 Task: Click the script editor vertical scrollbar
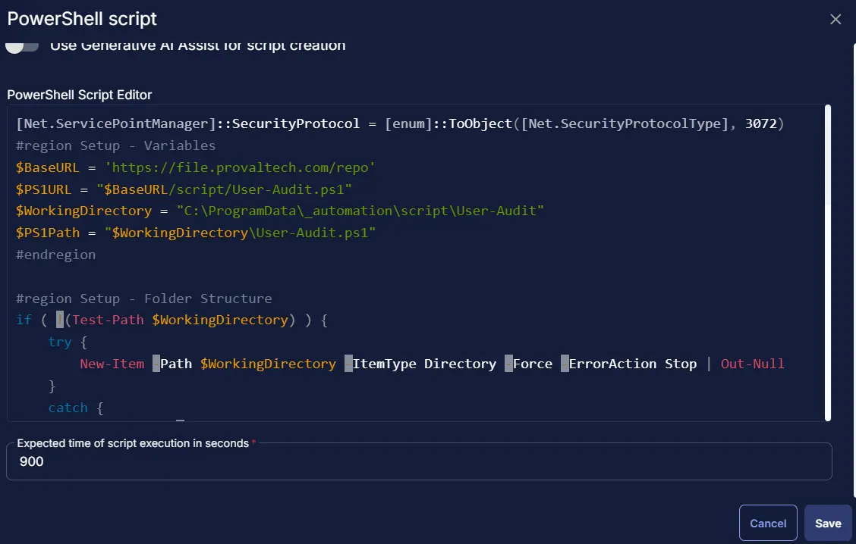click(828, 263)
